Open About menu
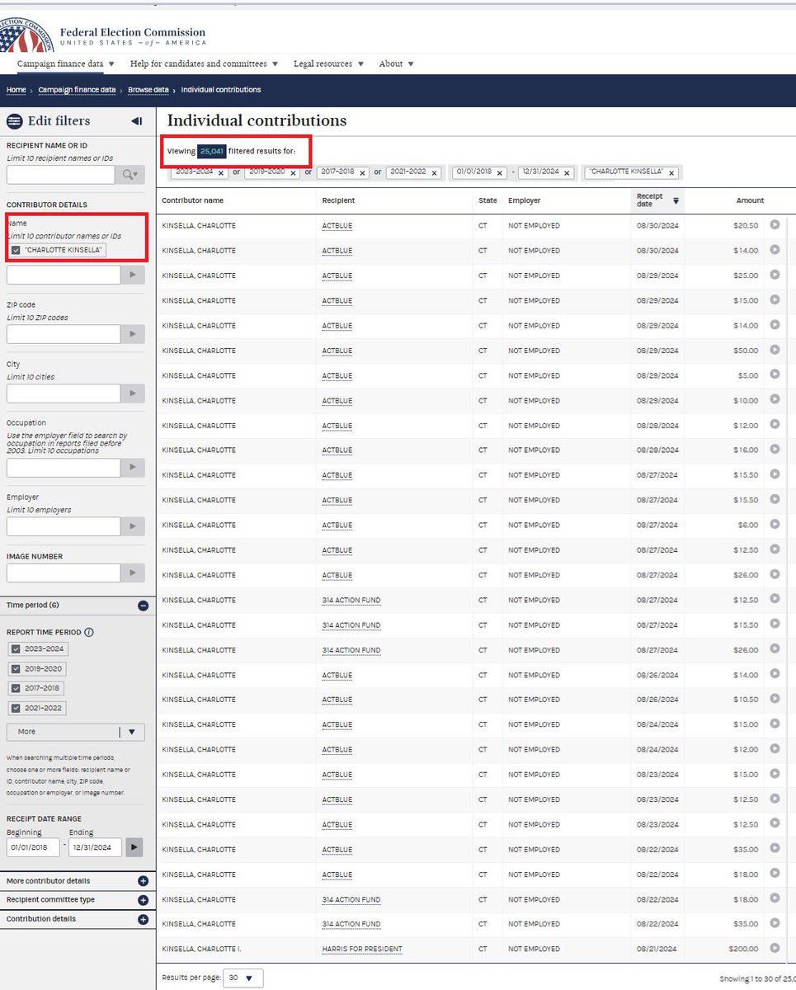 tap(397, 64)
